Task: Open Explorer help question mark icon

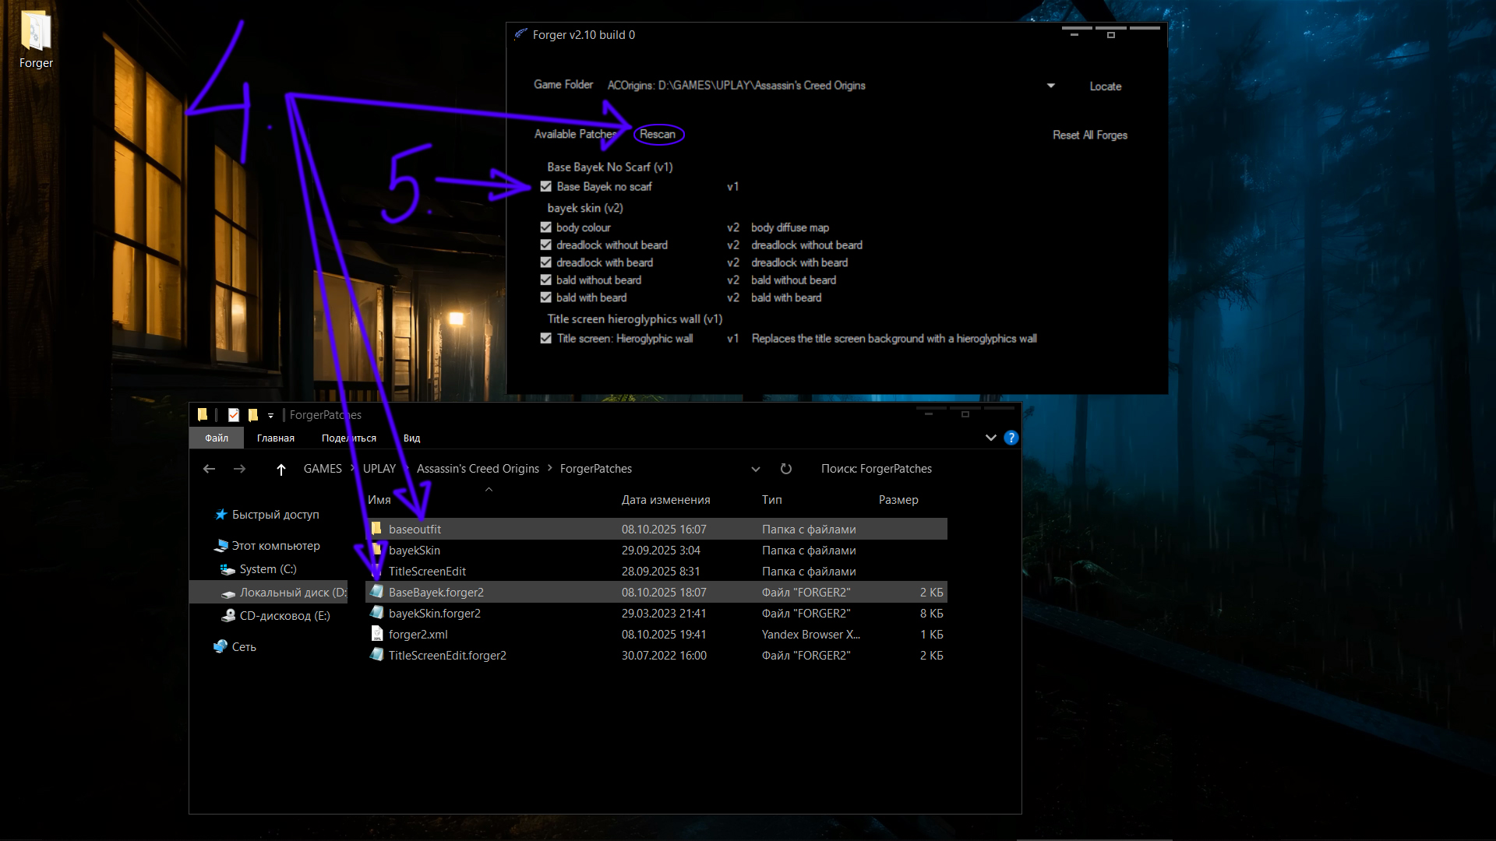Action: [x=1011, y=438]
